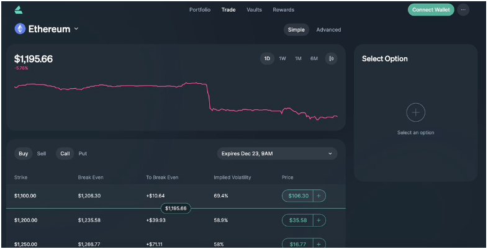Set chart range to 6M
The height and width of the screenshot is (249, 488).
click(x=314, y=58)
